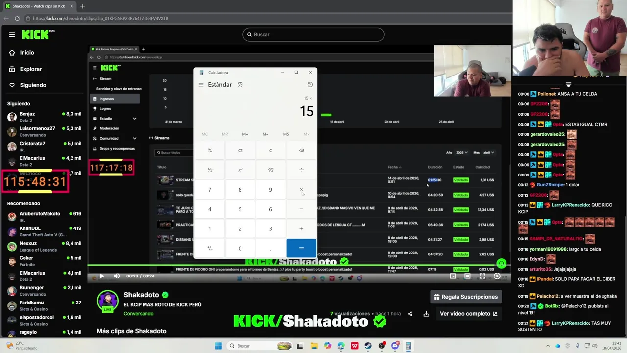The width and height of the screenshot is (627, 353).
Task: Sort the streams table by Fecha column
Action: [394, 167]
